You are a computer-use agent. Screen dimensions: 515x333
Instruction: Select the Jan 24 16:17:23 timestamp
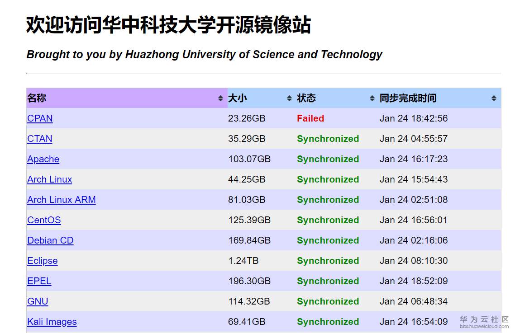tap(414, 159)
